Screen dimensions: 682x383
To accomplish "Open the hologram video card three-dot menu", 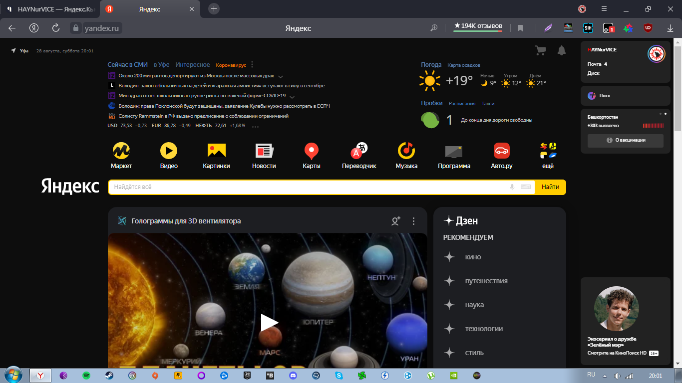I will [x=413, y=221].
